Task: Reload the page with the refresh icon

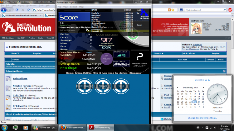Action: (17, 10)
